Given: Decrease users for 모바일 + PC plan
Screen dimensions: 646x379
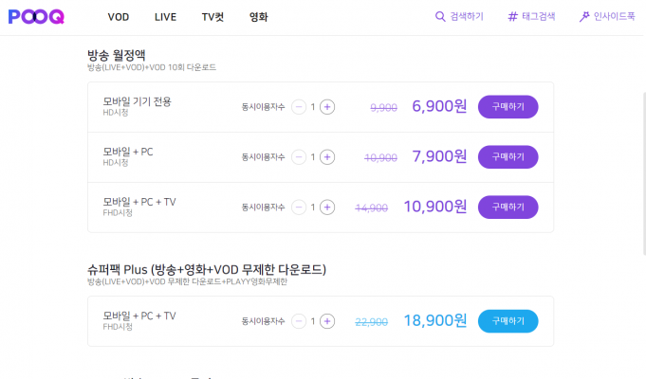Looking at the screenshot, I should [299, 157].
